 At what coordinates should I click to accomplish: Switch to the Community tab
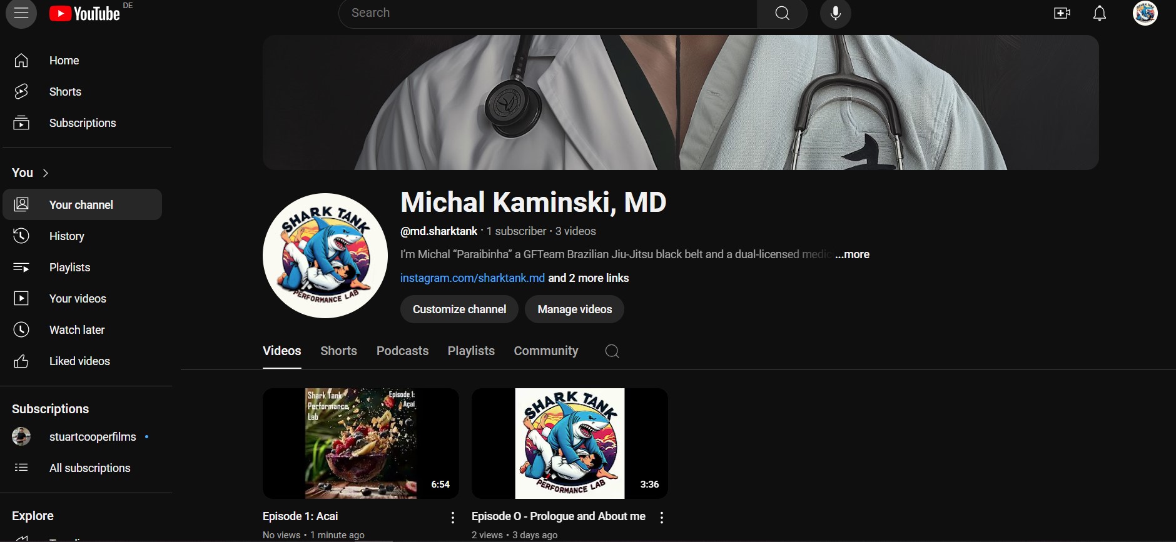(546, 351)
